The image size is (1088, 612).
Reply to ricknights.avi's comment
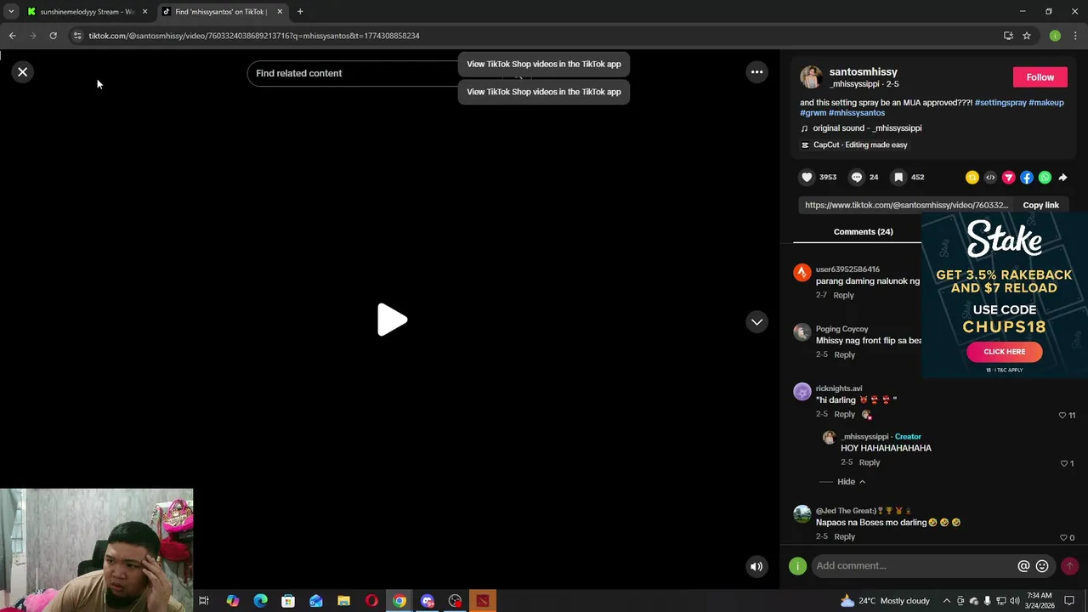coord(844,415)
